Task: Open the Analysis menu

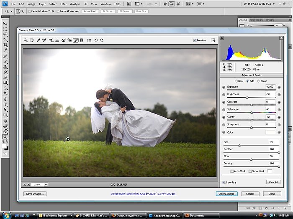Action: [x=75, y=4]
